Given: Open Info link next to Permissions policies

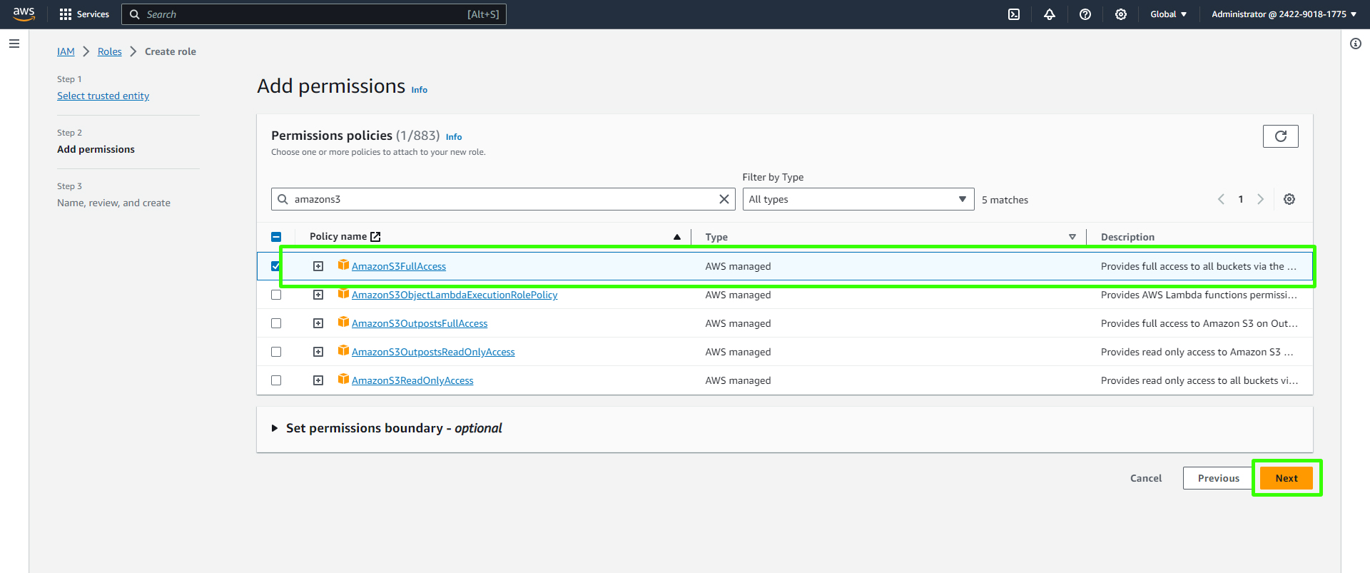Looking at the screenshot, I should (x=454, y=137).
